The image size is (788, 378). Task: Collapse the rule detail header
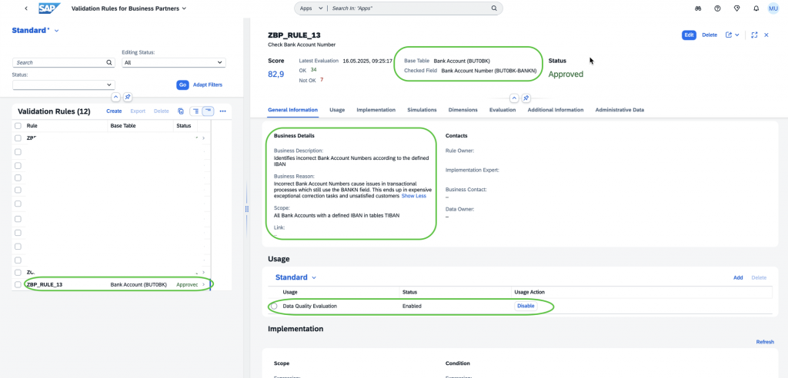pos(514,98)
